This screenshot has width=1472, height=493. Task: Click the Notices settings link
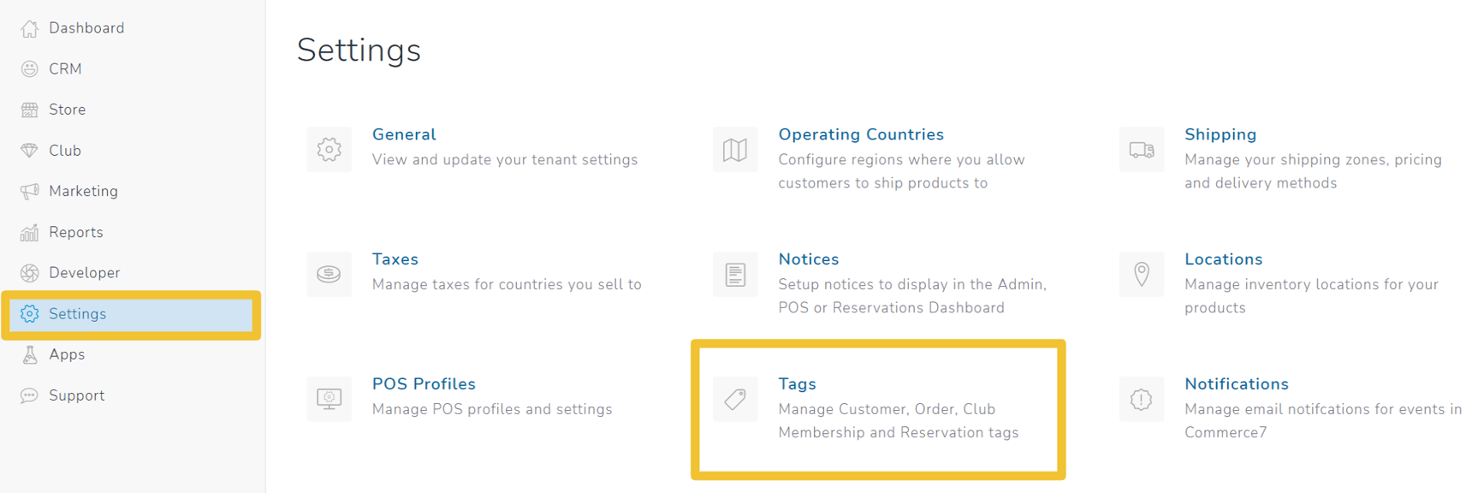click(x=808, y=259)
